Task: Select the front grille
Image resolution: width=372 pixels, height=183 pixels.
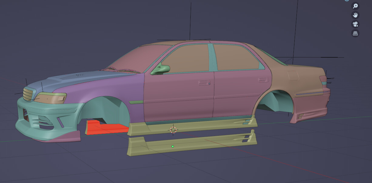Action: coord(28,94)
